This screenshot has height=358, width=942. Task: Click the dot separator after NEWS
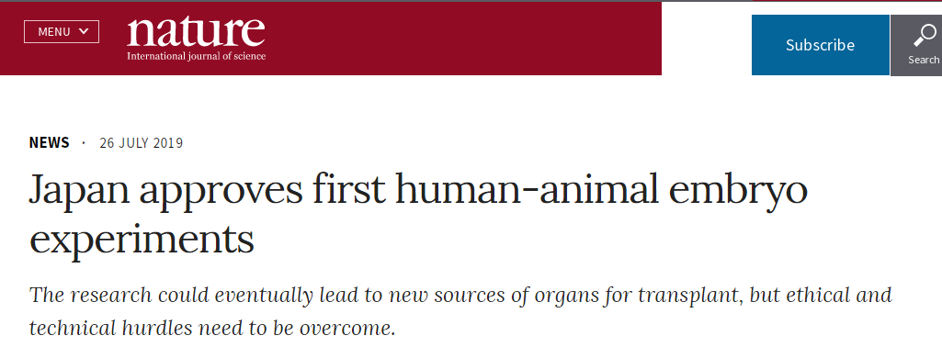point(84,143)
